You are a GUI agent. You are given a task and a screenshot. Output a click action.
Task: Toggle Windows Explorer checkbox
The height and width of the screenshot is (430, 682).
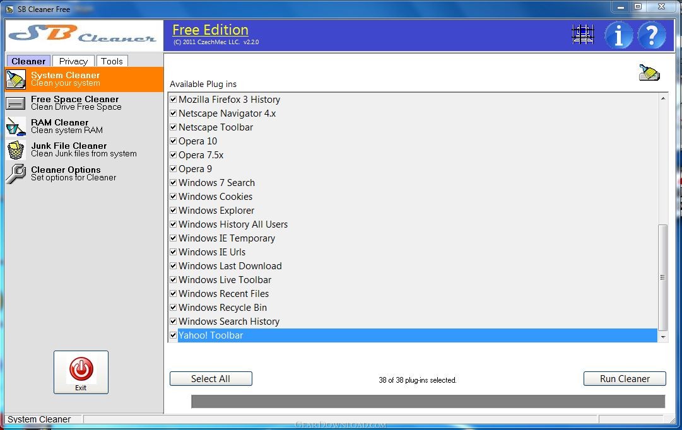(173, 211)
